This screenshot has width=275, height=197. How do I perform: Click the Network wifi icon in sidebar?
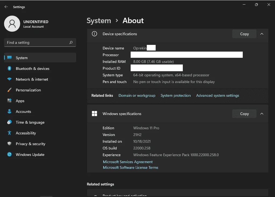pyautogui.click(x=9, y=79)
